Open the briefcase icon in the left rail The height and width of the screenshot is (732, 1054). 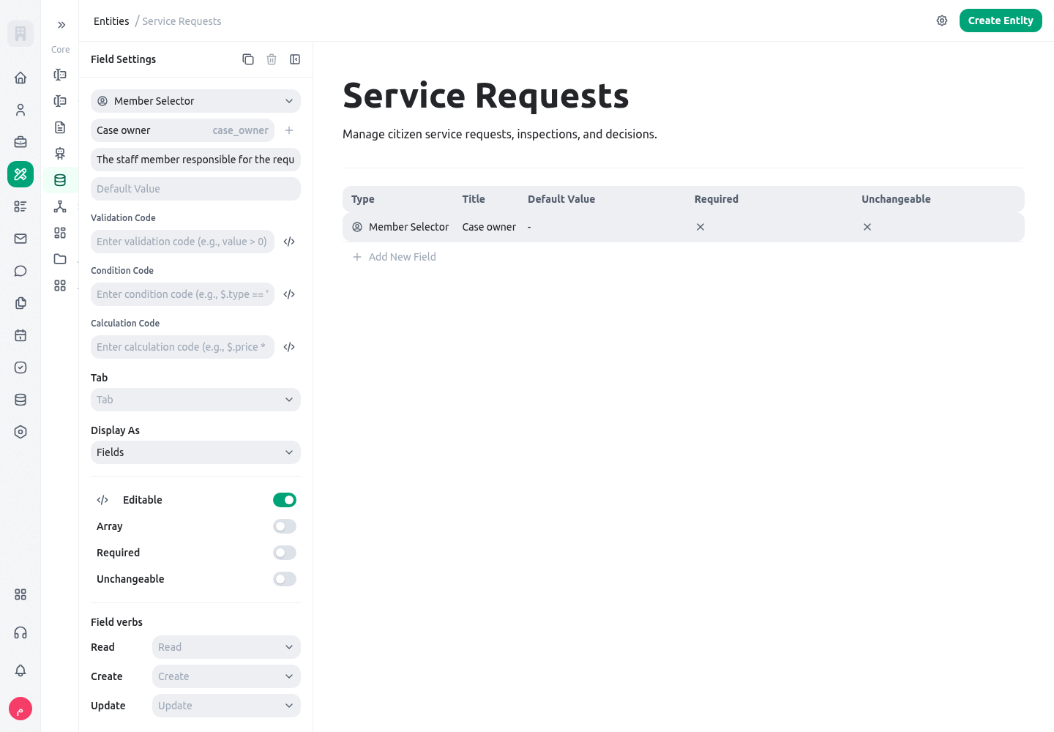tap(20, 142)
